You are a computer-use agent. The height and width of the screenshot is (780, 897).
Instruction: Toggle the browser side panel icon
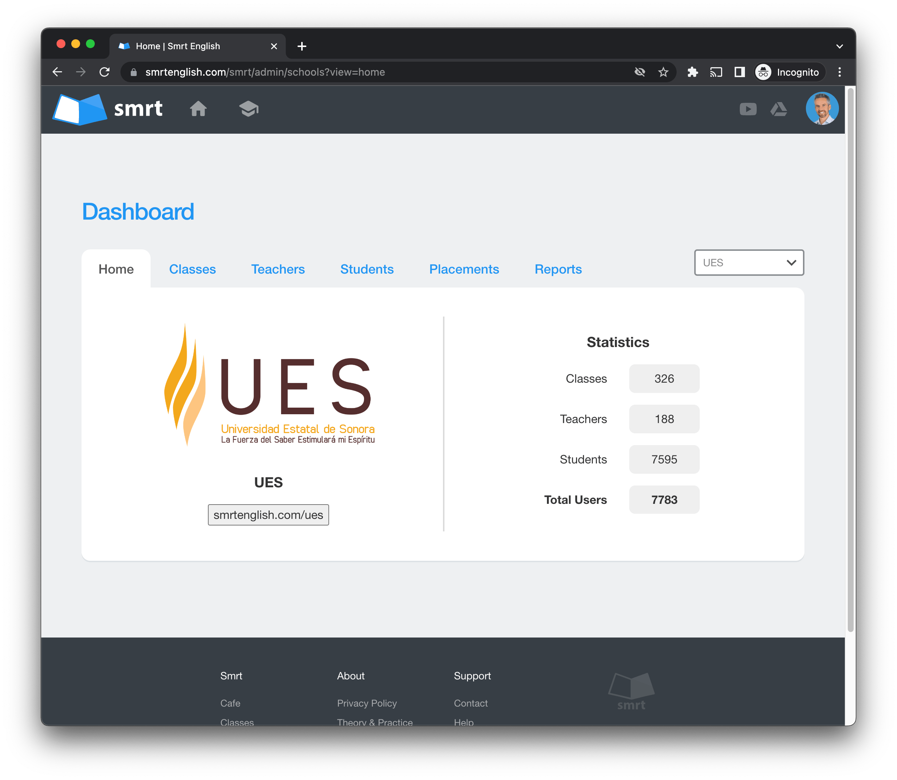pyautogui.click(x=739, y=72)
